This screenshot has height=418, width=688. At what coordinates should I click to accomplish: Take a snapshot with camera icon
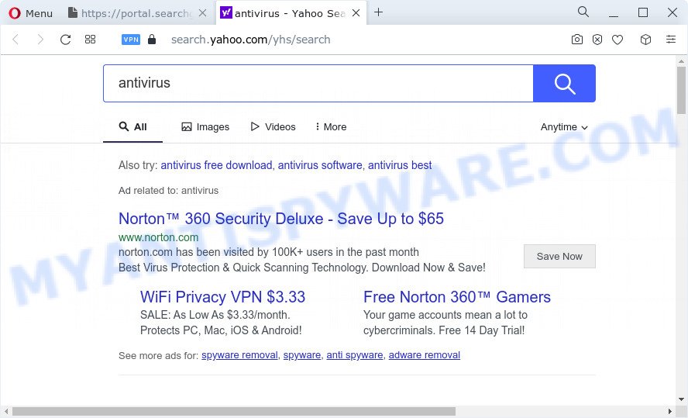click(x=577, y=40)
